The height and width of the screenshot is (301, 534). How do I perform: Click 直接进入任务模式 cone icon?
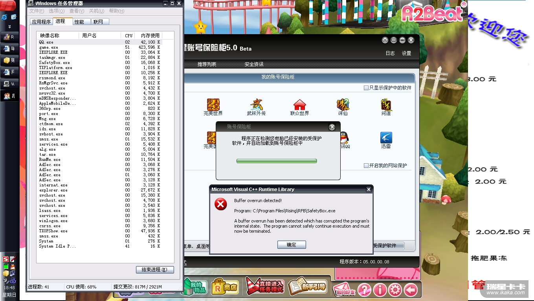265,286
